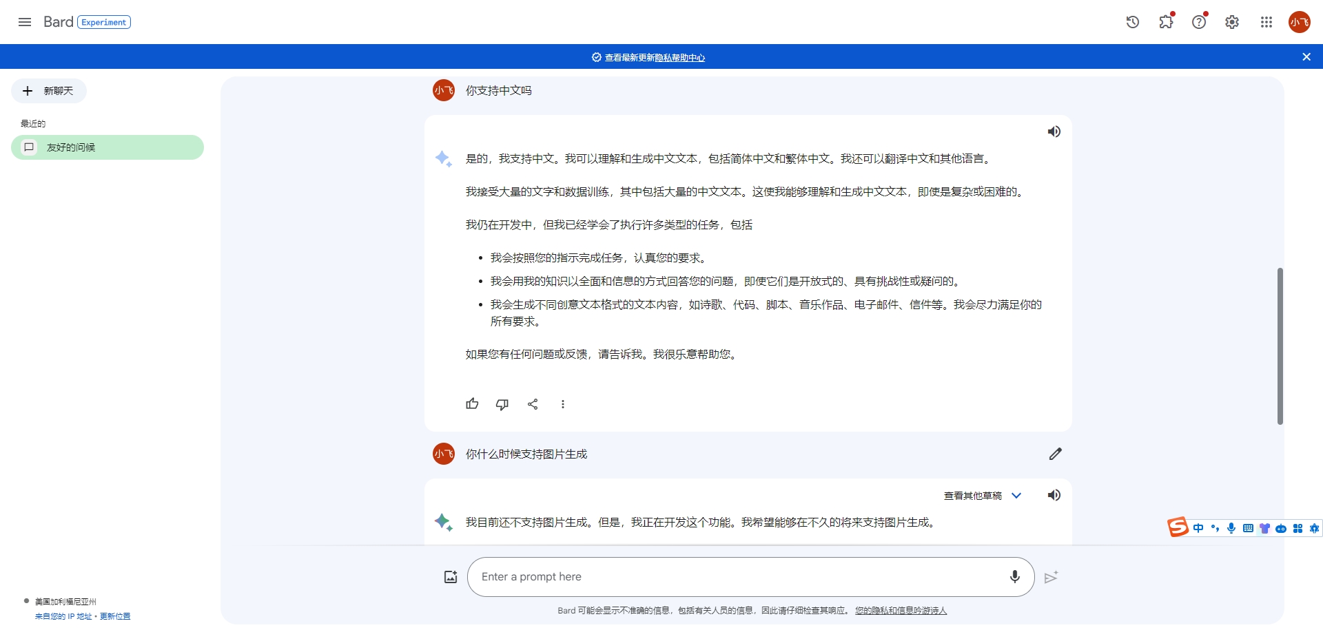Viewport: 1323px width, 641px height.
Task: Click the IME voice input microphone
Action: click(1231, 528)
